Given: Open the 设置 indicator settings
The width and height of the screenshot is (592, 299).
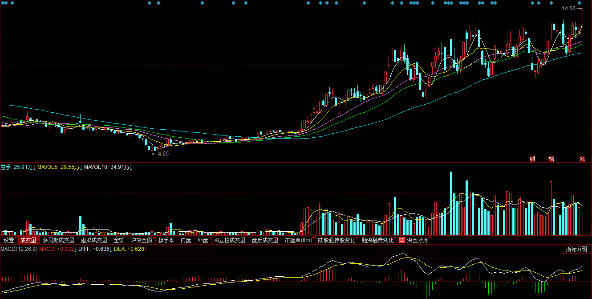Looking at the screenshot, I should pos(8,241).
